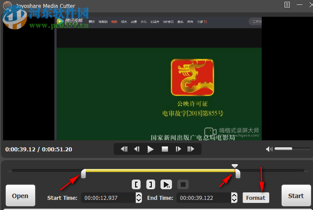Open the Format settings
Viewport: 313px width, 210px height.
(256, 198)
